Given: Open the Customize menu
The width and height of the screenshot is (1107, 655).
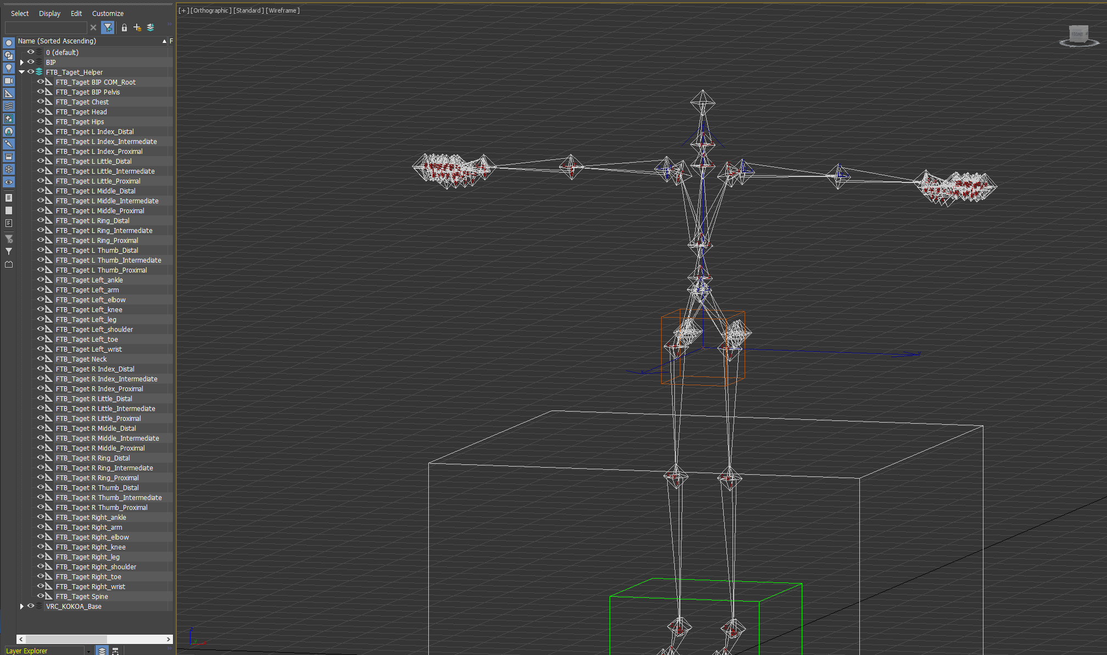Looking at the screenshot, I should (108, 13).
